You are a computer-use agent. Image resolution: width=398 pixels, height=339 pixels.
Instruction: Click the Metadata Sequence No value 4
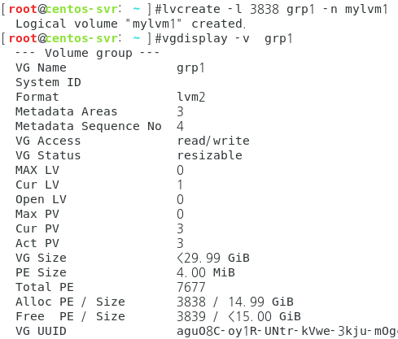pos(180,126)
